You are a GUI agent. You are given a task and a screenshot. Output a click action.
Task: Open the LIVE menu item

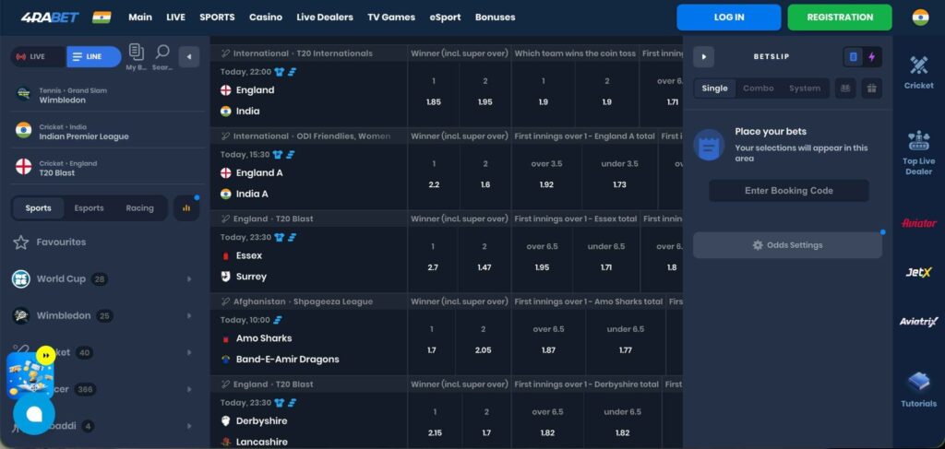click(x=176, y=18)
